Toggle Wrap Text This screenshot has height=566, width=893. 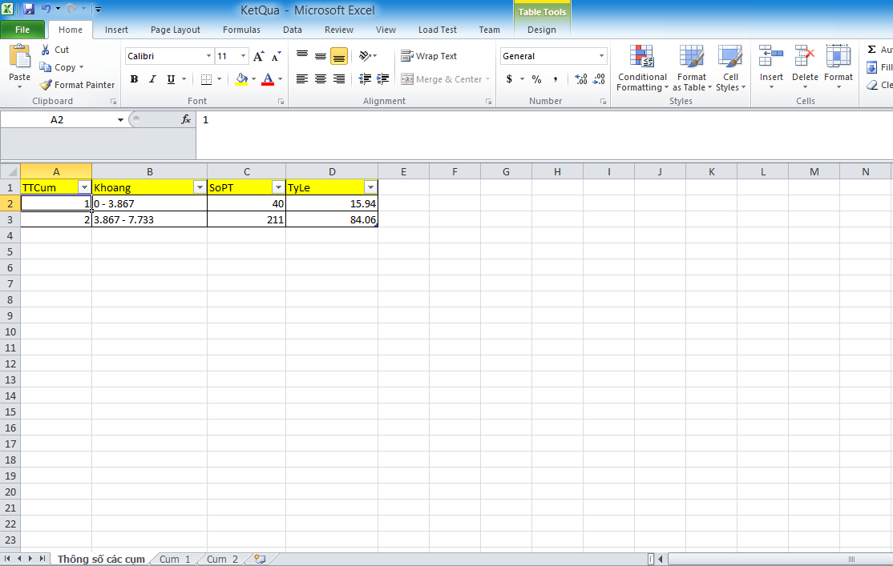point(429,56)
